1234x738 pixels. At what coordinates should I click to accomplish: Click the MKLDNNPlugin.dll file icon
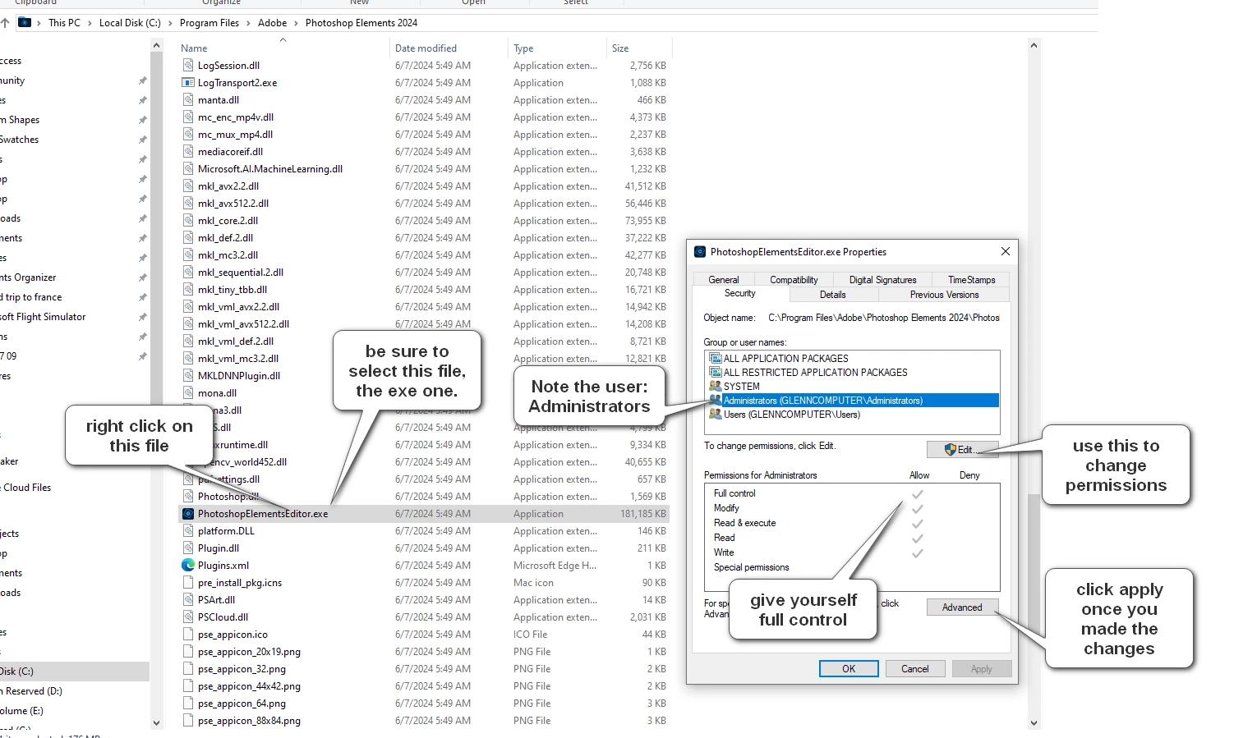[x=188, y=375]
